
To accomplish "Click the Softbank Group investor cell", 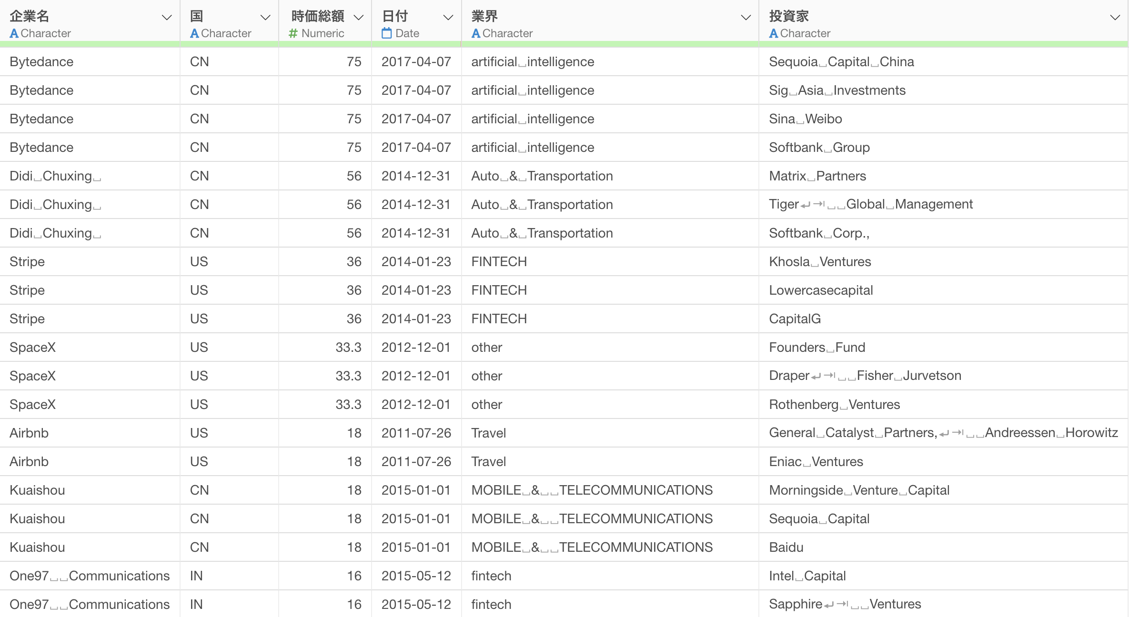I will (x=944, y=148).
